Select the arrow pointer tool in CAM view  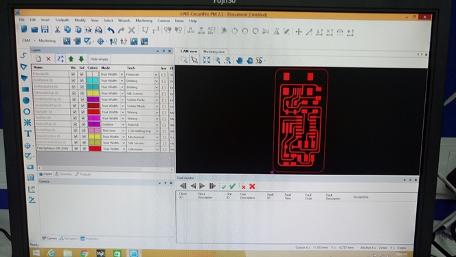[194, 60]
